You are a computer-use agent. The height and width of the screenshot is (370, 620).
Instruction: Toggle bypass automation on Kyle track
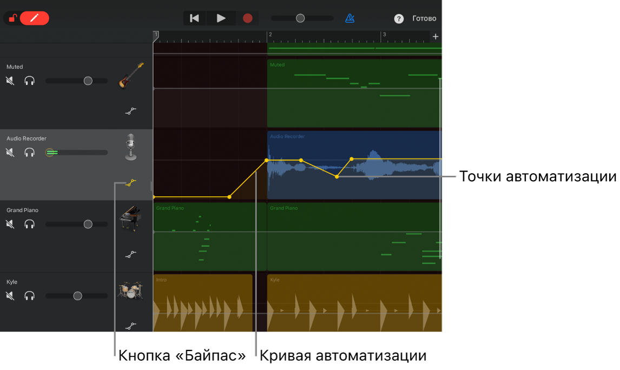tap(131, 326)
